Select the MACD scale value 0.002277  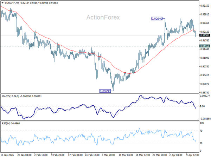coord(205,96)
